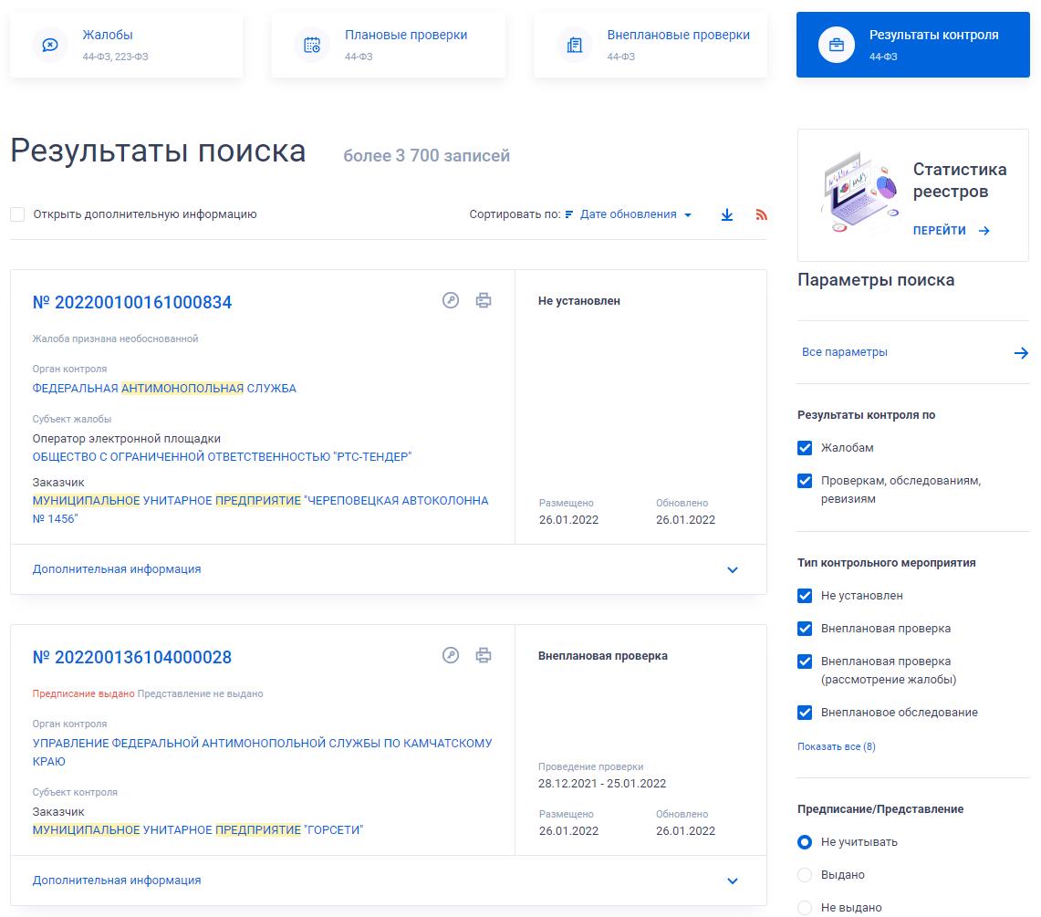This screenshot has width=1041, height=917.
Task: Print record № 202200100161000834
Action: 484,299
